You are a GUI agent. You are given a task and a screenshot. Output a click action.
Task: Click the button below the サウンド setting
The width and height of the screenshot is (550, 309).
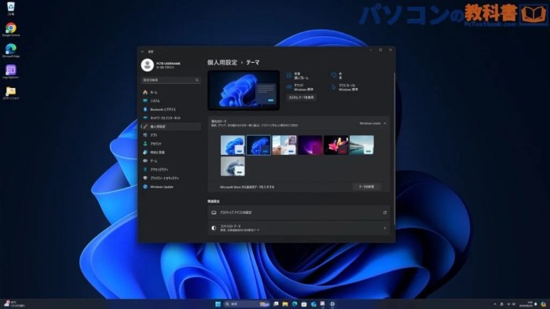[x=301, y=97]
